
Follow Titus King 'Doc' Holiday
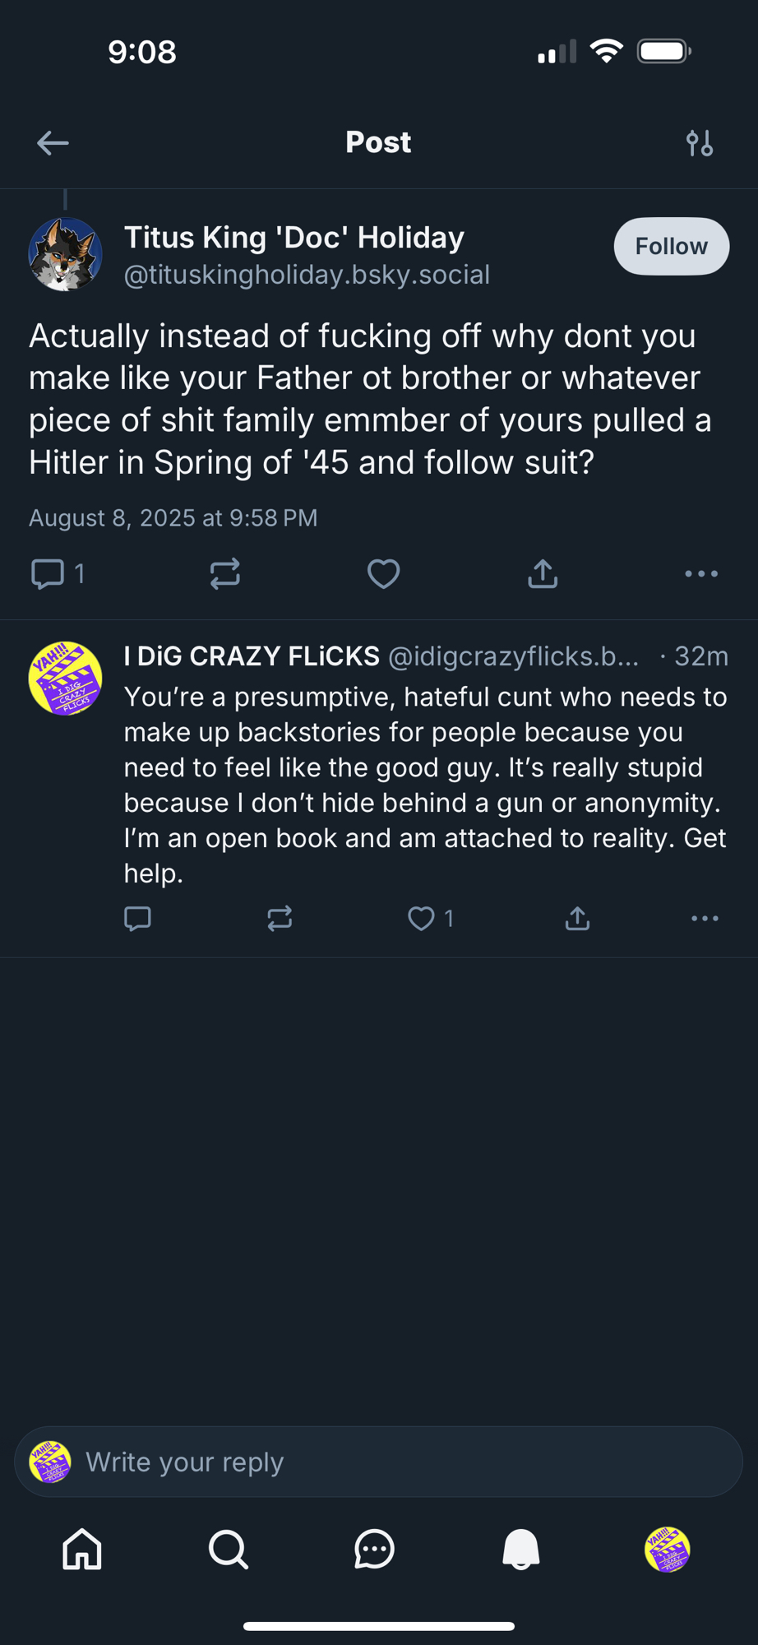click(x=671, y=246)
